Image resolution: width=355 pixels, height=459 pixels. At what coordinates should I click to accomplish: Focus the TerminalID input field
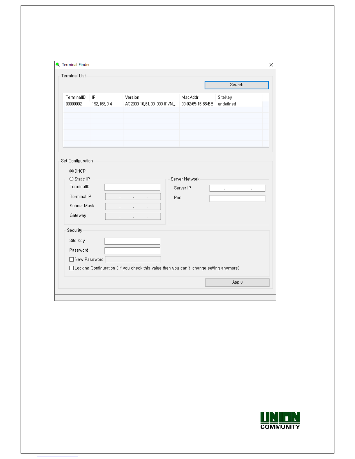[132, 187]
